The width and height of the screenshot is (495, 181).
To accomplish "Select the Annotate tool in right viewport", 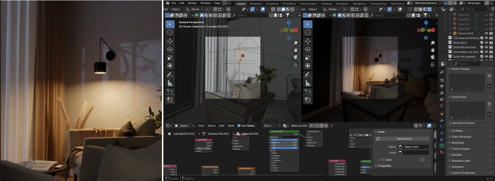I will [308, 75].
